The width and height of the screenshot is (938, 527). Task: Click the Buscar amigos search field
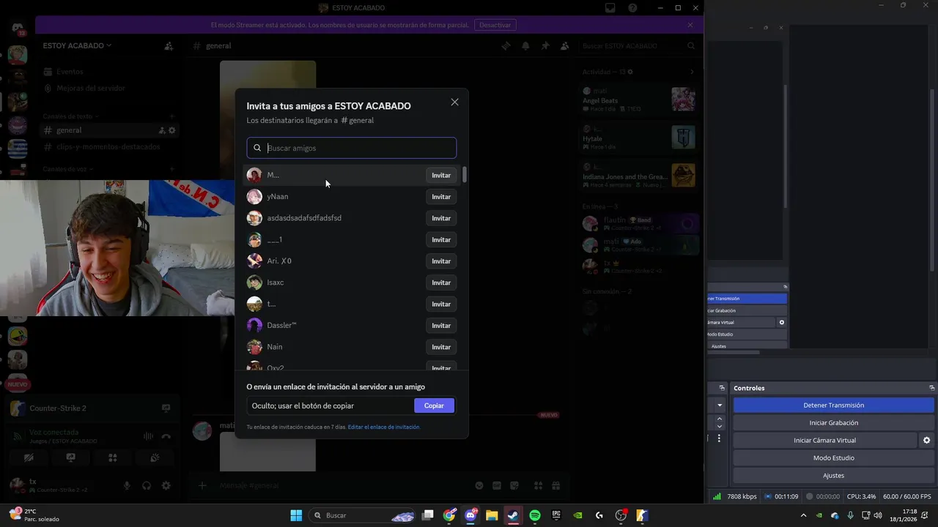pyautogui.click(x=352, y=148)
